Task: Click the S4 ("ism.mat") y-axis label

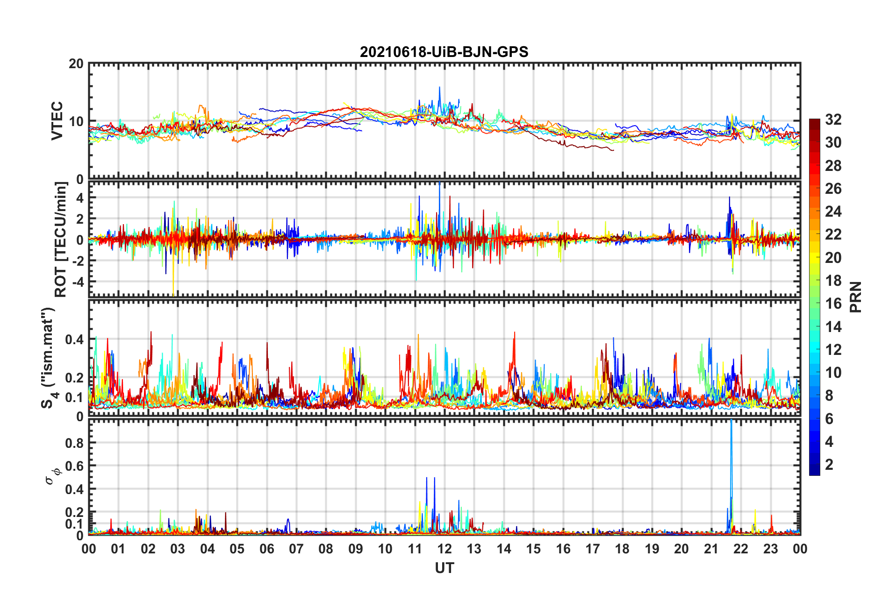Action: pos(50,358)
